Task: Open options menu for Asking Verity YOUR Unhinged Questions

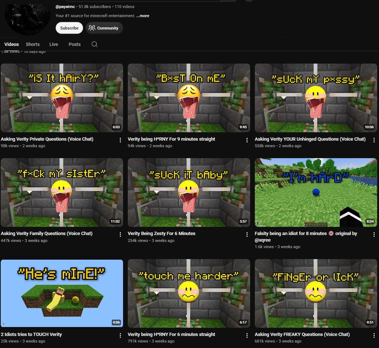Action: coord(374,140)
